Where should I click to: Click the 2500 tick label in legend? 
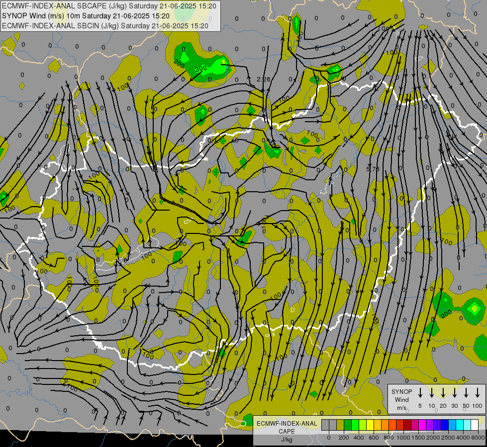point(448,438)
